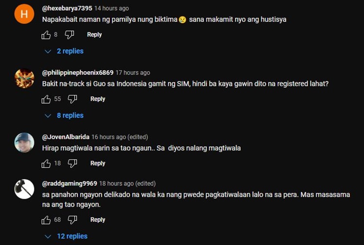The height and width of the screenshot is (245, 364).
Task: Reply to @hexebarya7395's comment
Action: pos(94,34)
